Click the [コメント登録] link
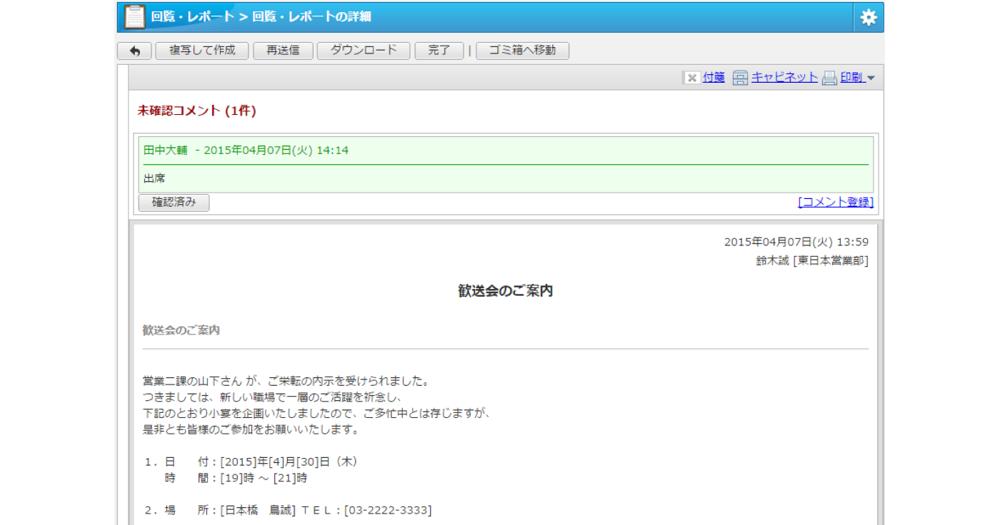Screen dimensions: 1000x525 click(x=836, y=202)
